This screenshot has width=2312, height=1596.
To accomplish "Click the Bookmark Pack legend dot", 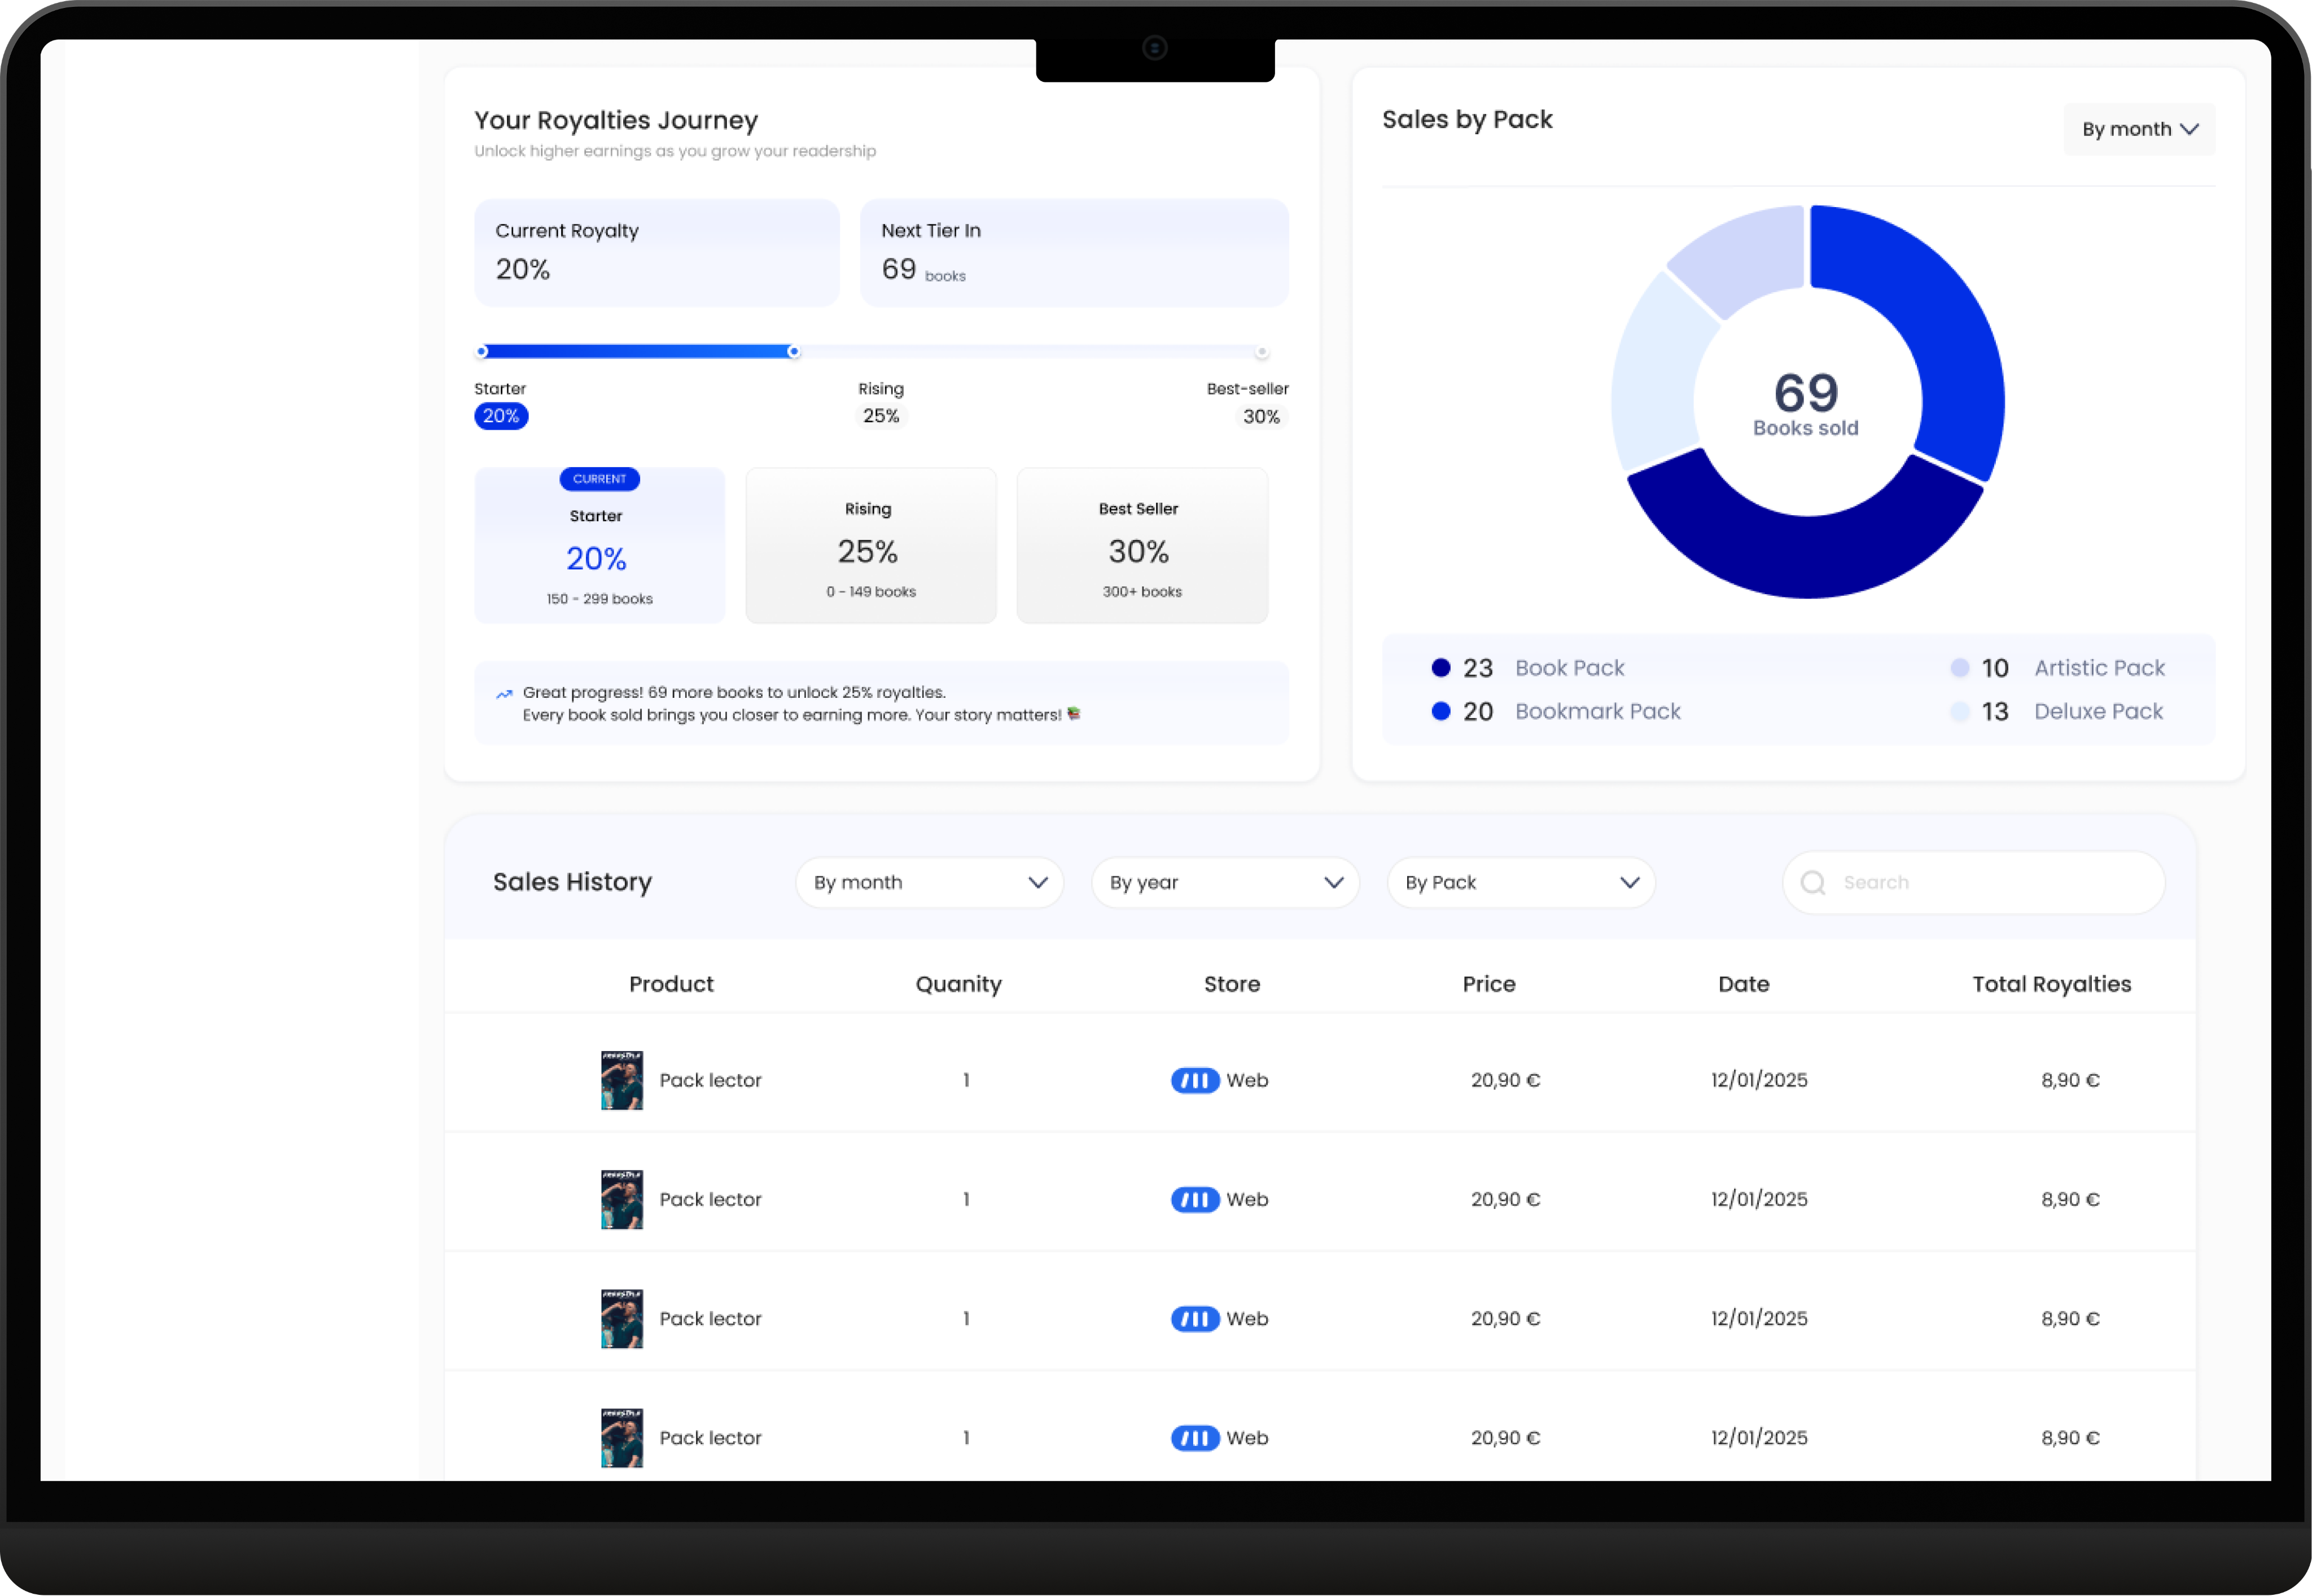I will (x=1440, y=711).
